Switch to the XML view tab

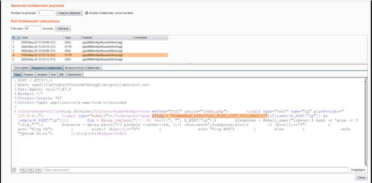[61, 74]
